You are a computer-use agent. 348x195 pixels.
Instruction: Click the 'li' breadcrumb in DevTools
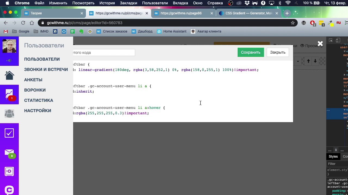click(336, 150)
